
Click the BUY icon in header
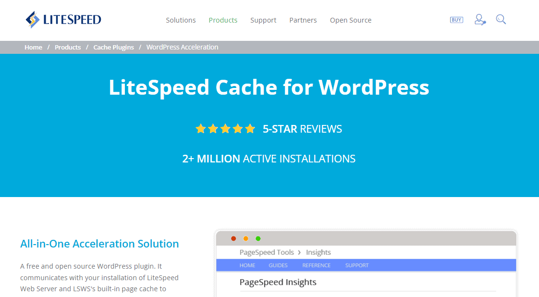coord(456,20)
